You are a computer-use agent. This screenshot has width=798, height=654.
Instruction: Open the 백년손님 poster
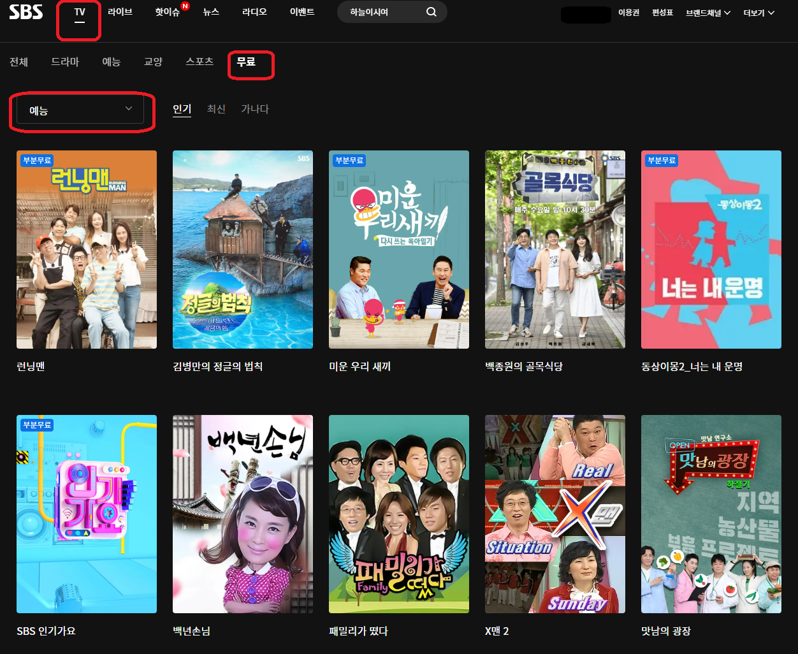(243, 514)
